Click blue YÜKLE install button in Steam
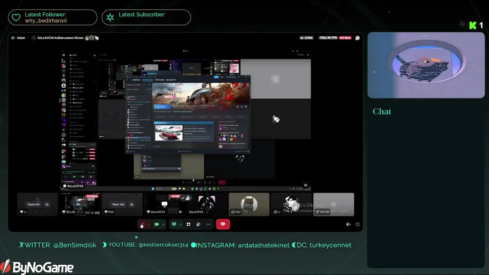This screenshot has height=275, width=489. pyautogui.click(x=162, y=107)
